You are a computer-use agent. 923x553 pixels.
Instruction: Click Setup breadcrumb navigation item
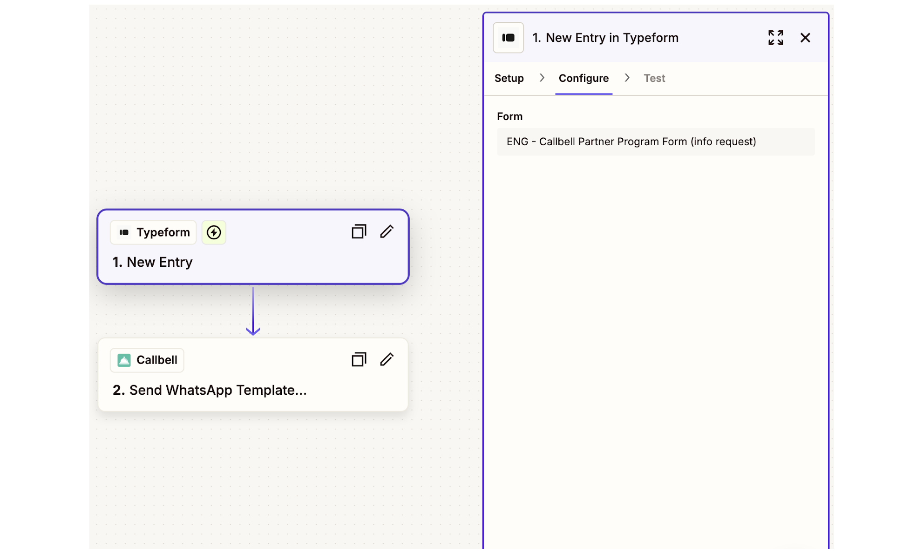[x=510, y=78]
